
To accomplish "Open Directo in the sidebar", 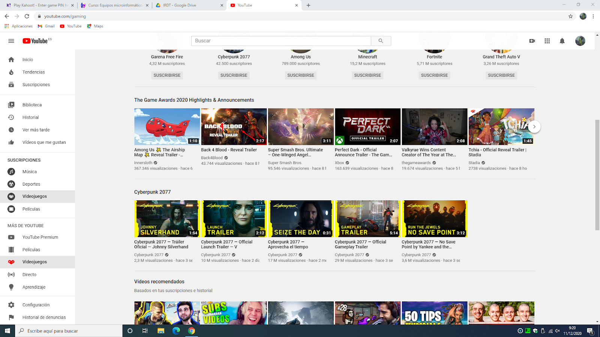I will [x=37, y=274].
